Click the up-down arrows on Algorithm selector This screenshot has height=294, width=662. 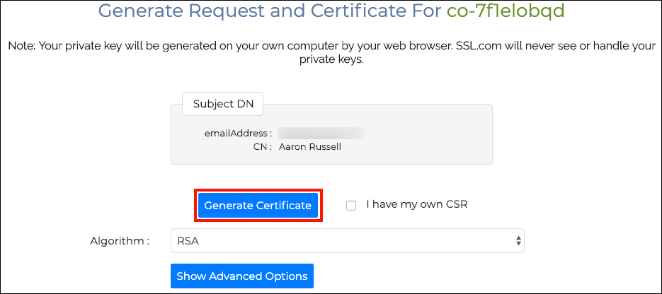[519, 241]
